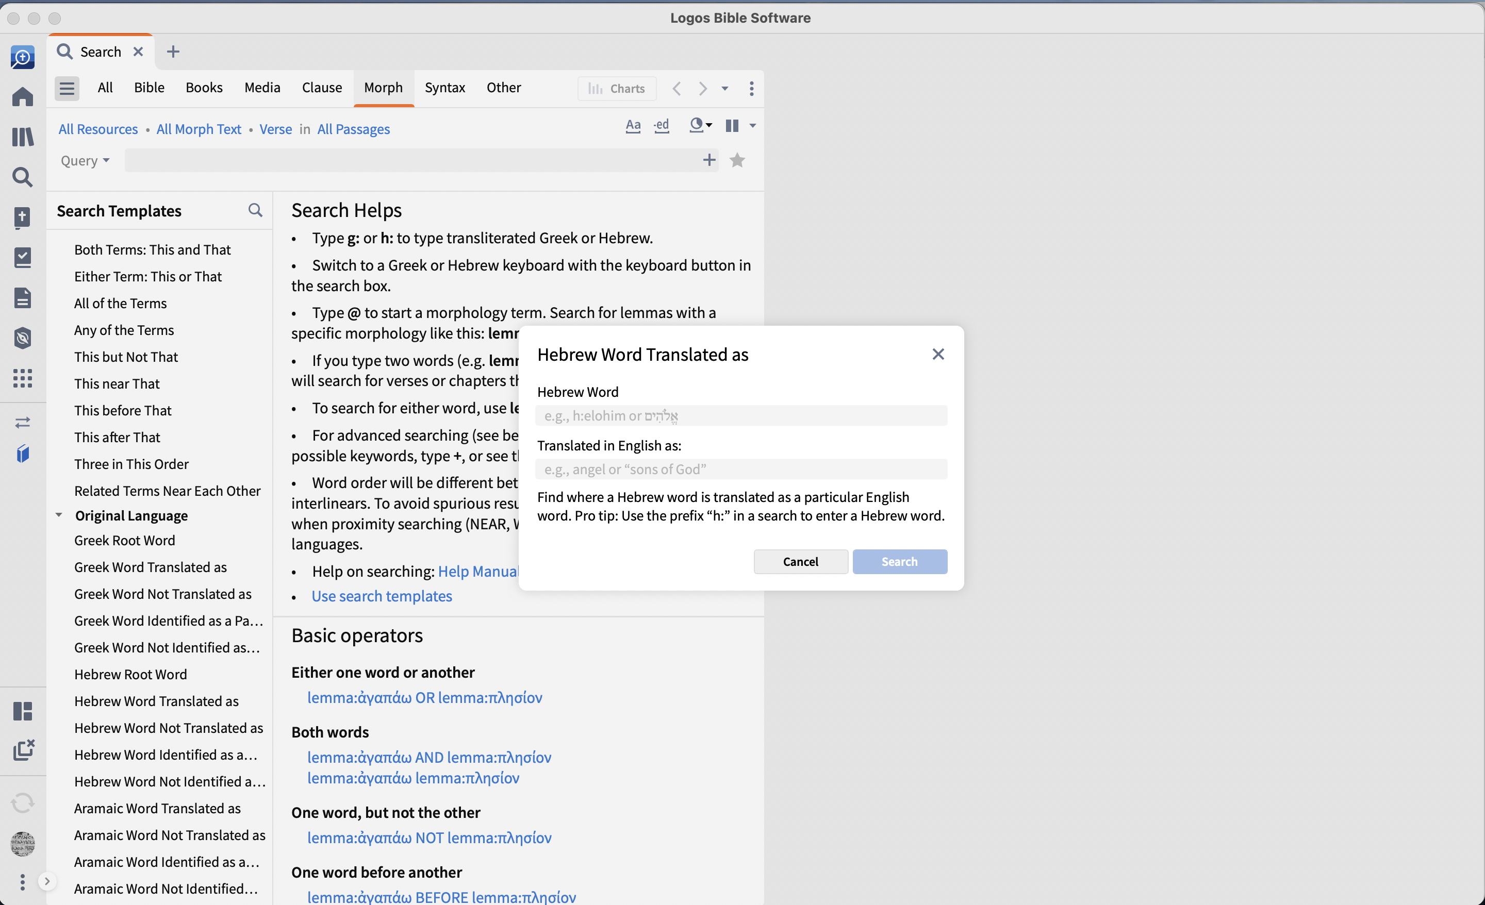Search templates using magnifier icon
Image resolution: width=1485 pixels, height=905 pixels.
[256, 210]
